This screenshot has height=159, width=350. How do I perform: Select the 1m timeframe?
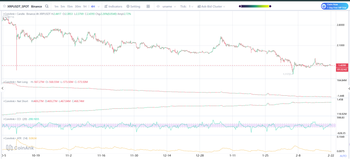[x=56, y=6]
